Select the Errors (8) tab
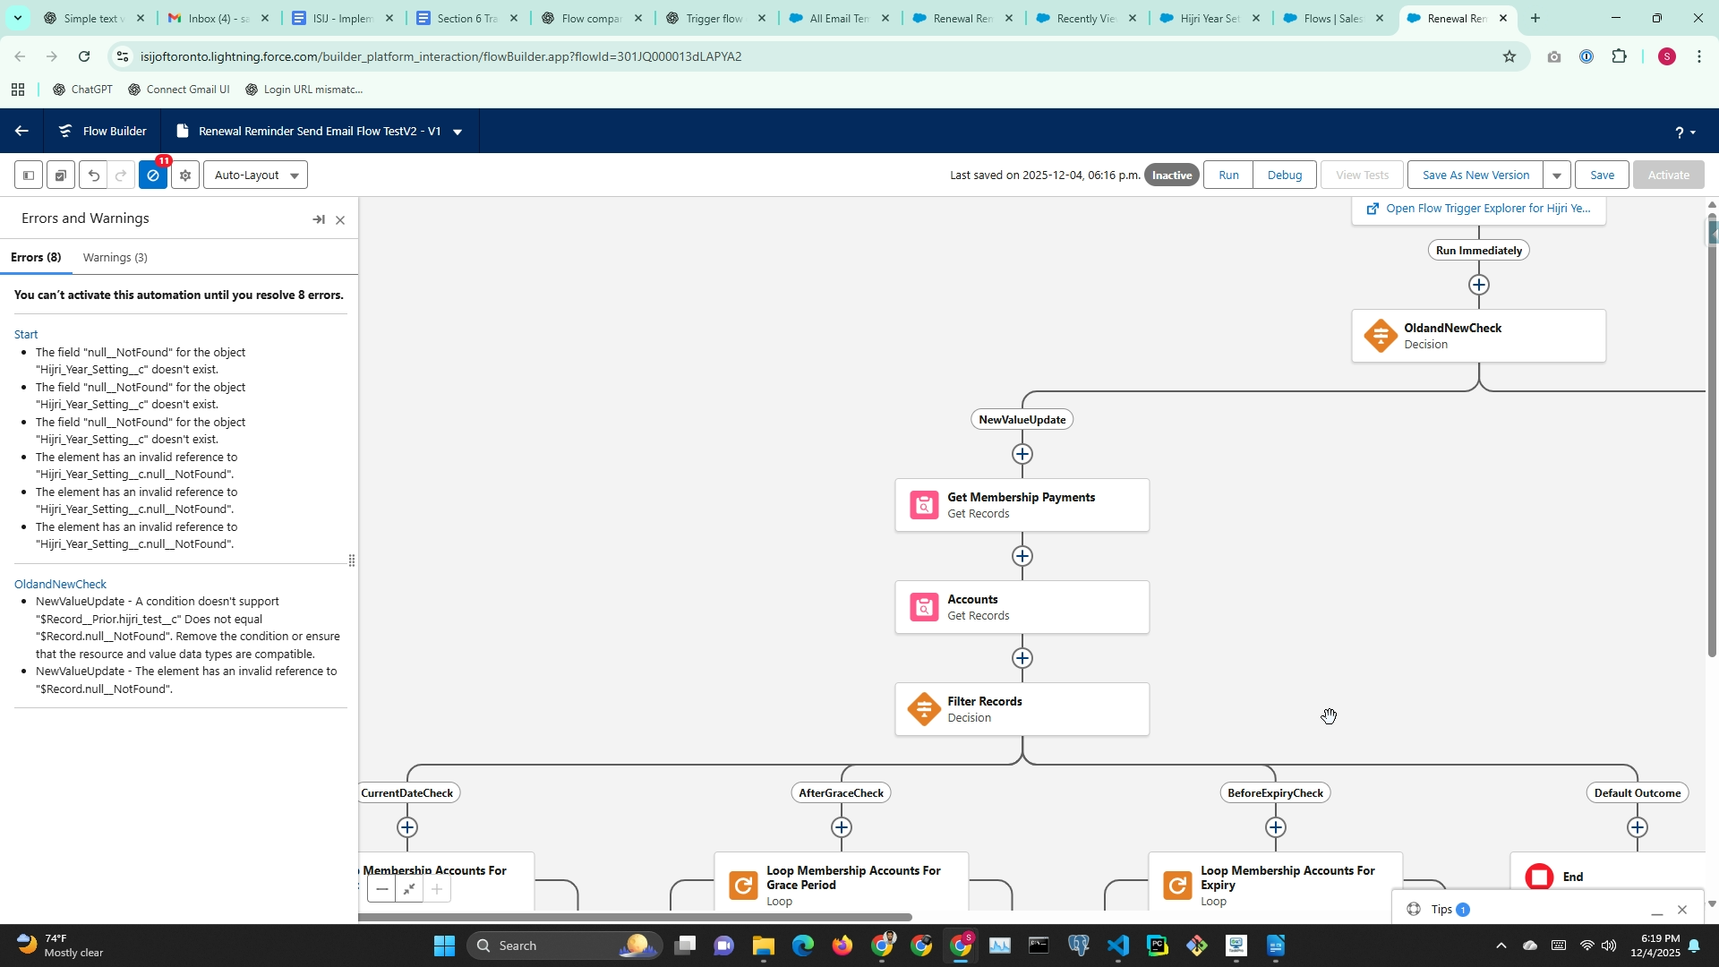This screenshot has width=1719, height=967. tap(36, 258)
